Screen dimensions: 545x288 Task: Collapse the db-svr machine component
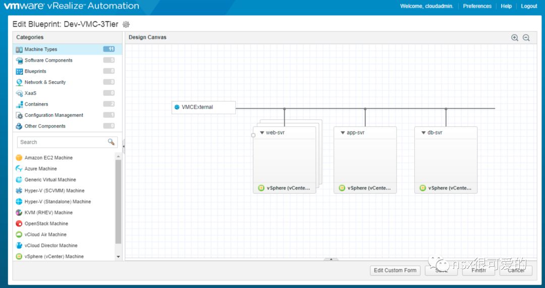coord(423,132)
